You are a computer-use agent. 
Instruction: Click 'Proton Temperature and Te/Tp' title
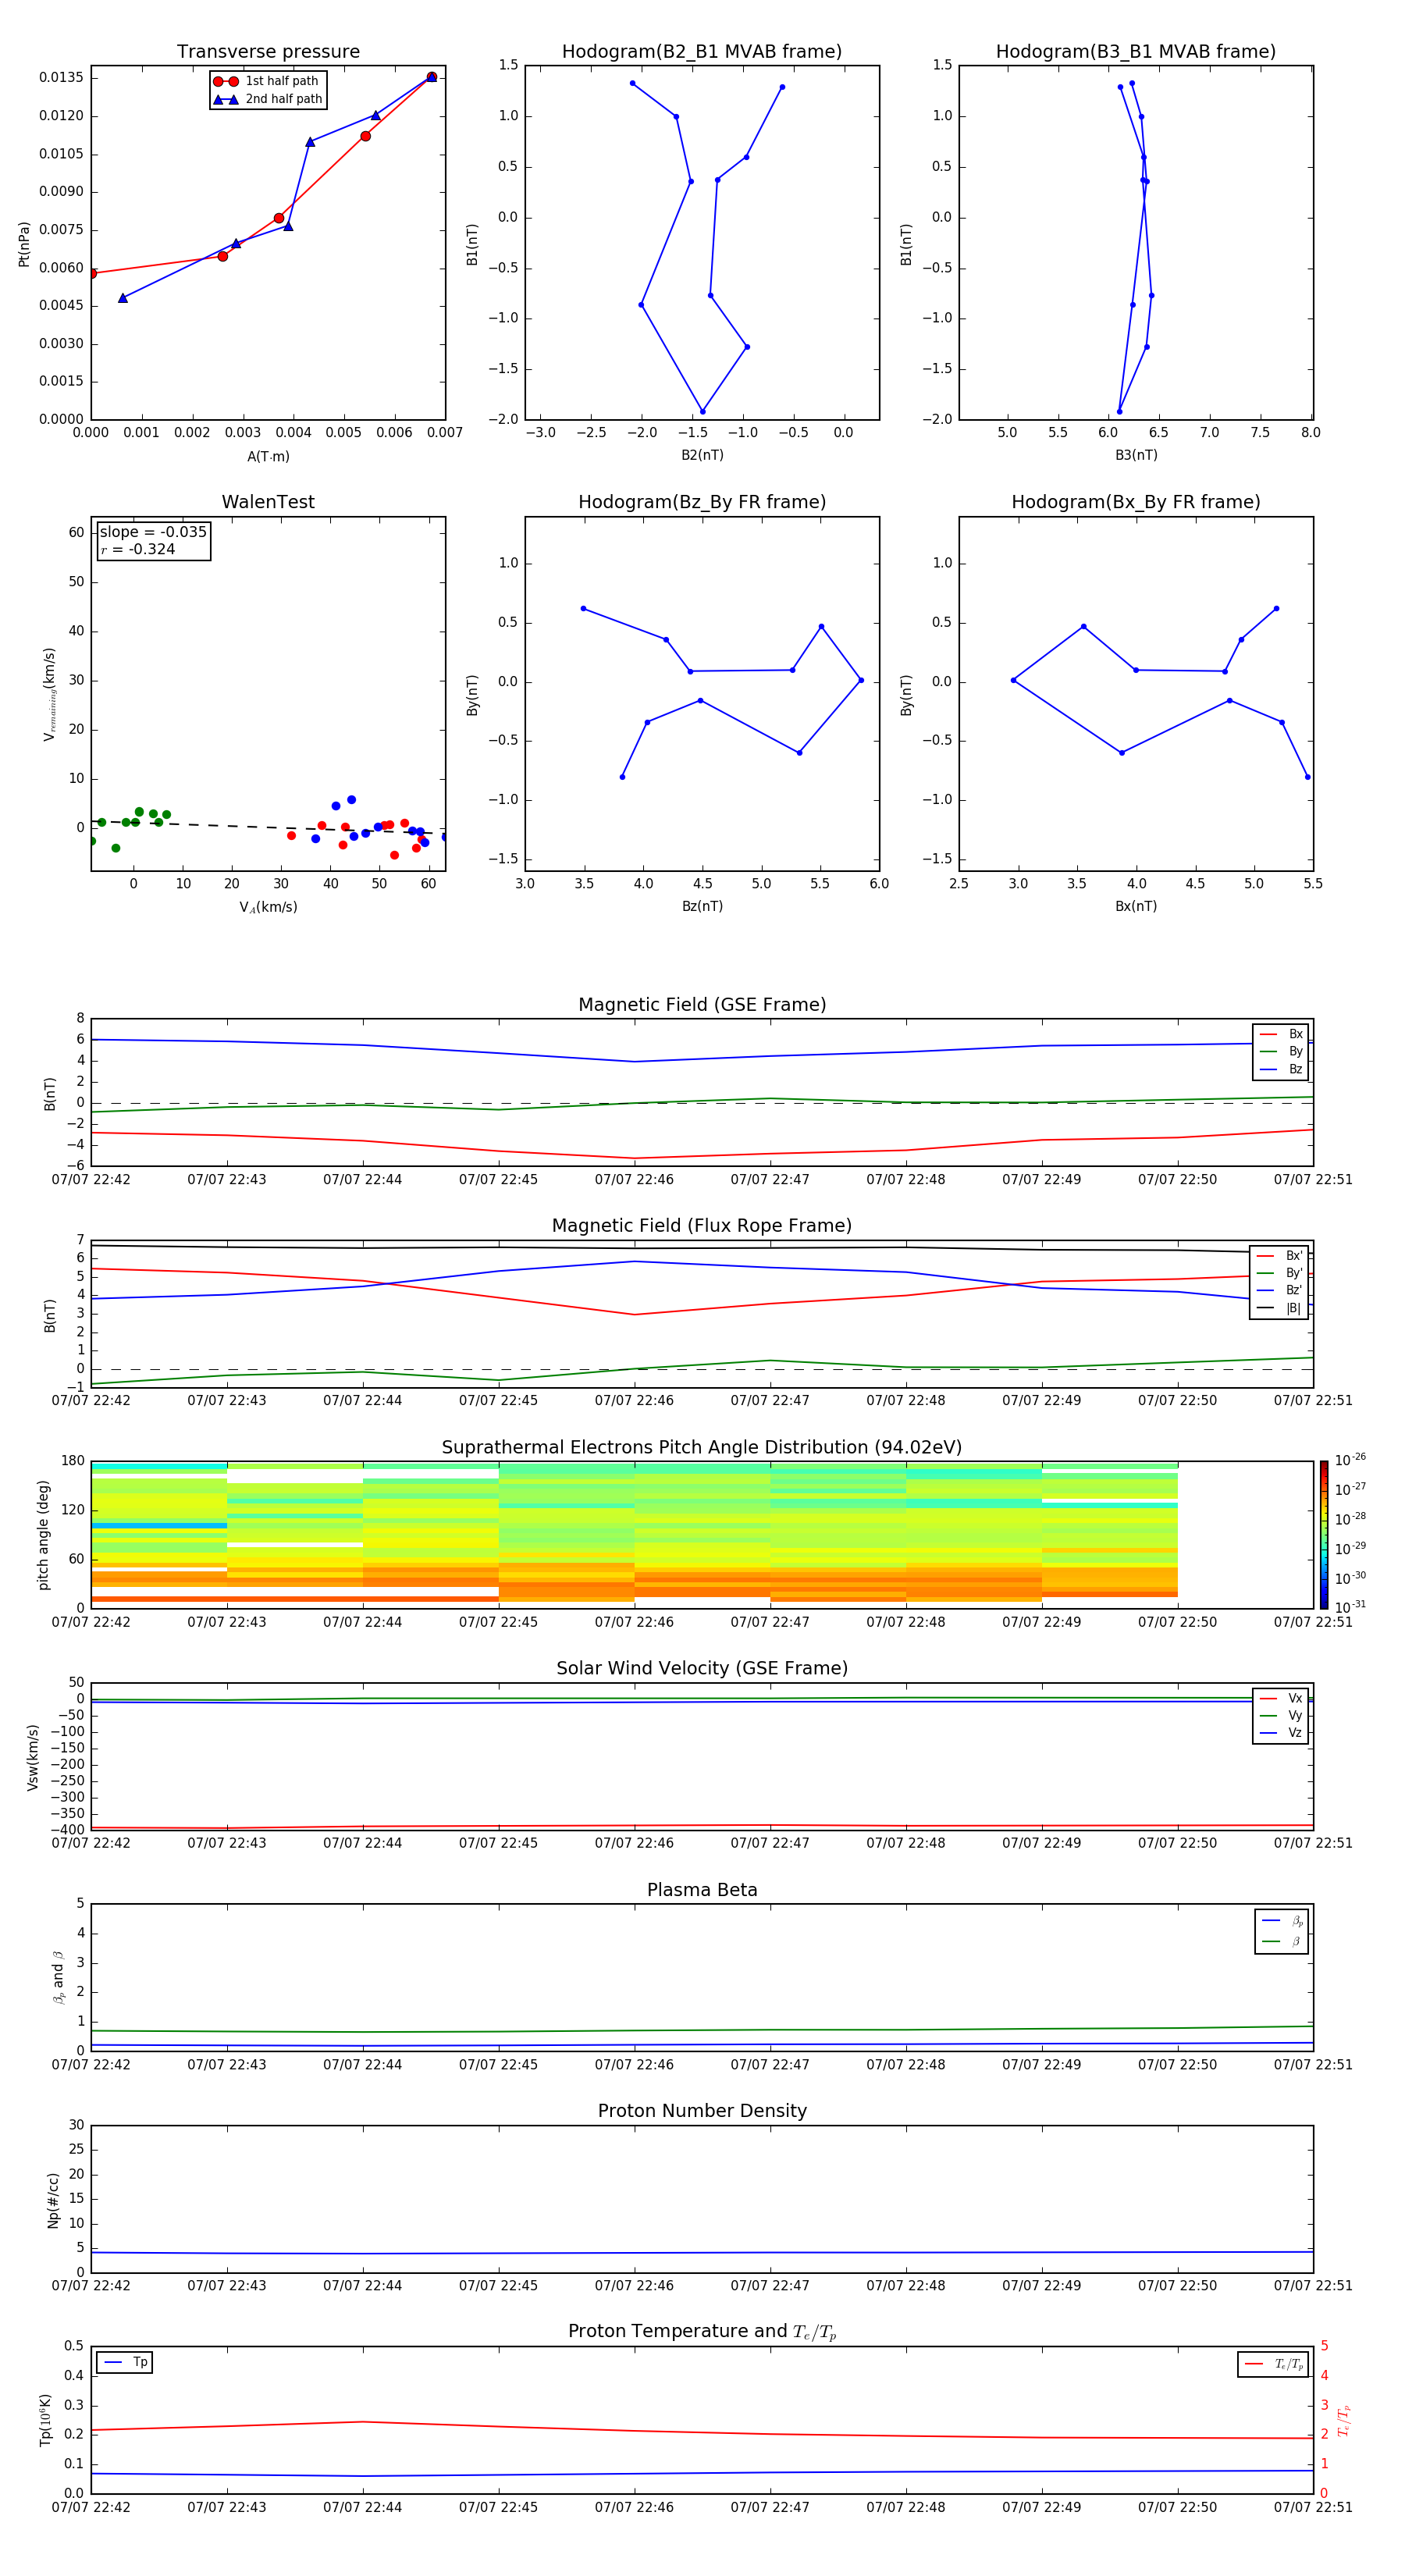click(702, 2332)
